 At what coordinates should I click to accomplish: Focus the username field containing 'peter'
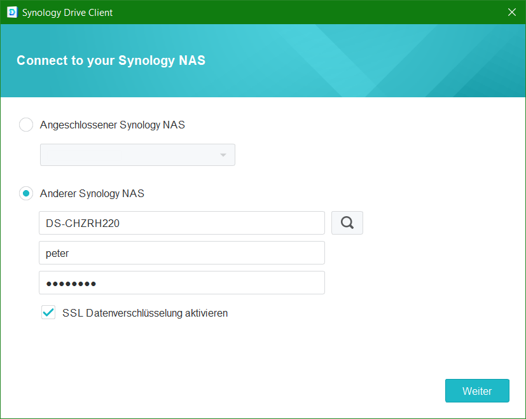pos(181,252)
